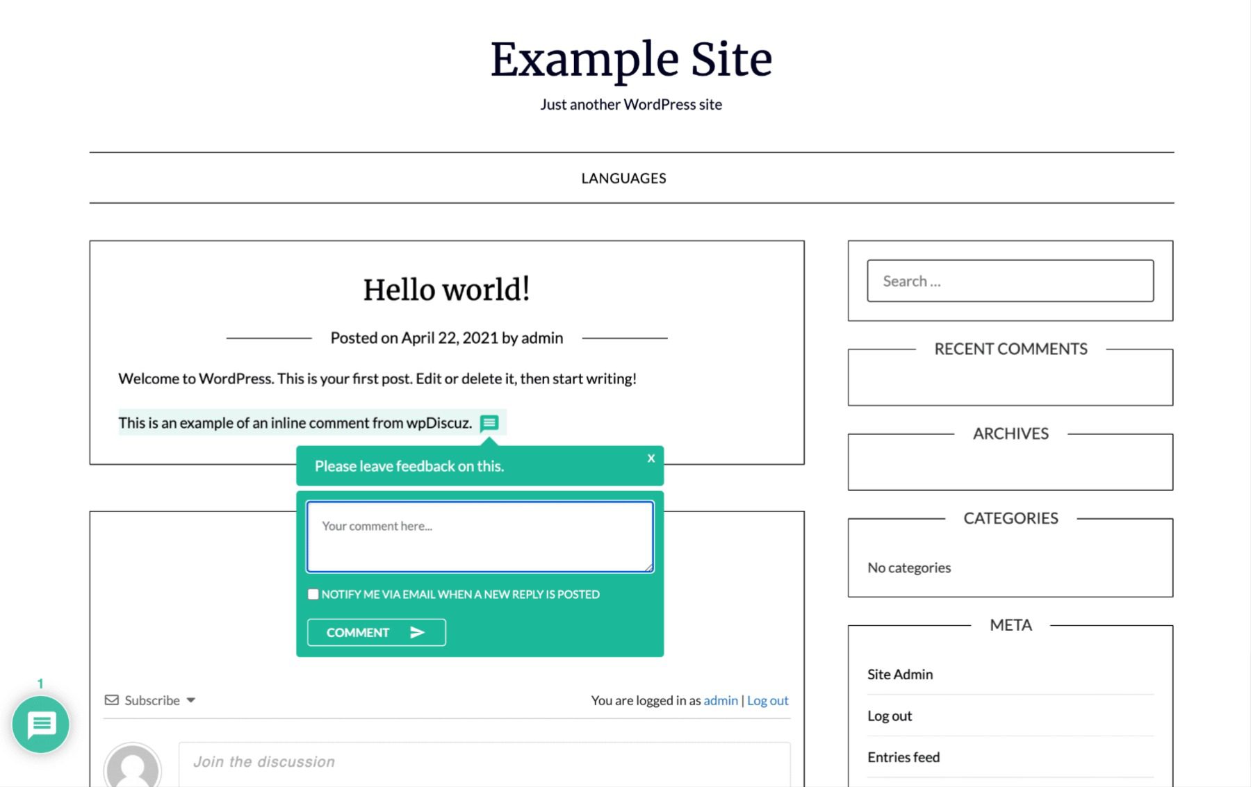Enable notify me via email when reply posted
This screenshot has width=1251, height=787.
point(313,595)
